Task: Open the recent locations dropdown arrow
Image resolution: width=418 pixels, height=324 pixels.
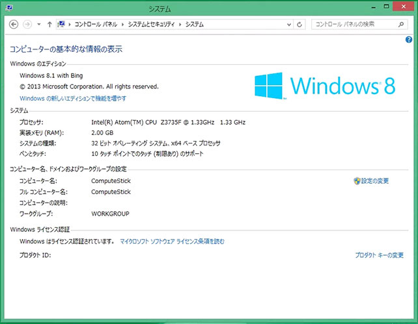Action: [x=39, y=25]
